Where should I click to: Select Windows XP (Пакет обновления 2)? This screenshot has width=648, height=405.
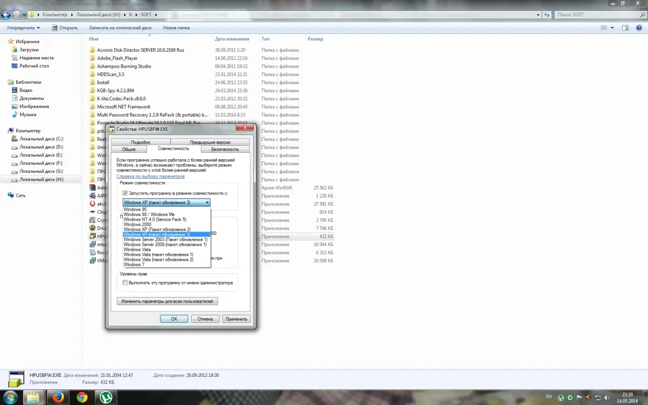[x=166, y=230]
